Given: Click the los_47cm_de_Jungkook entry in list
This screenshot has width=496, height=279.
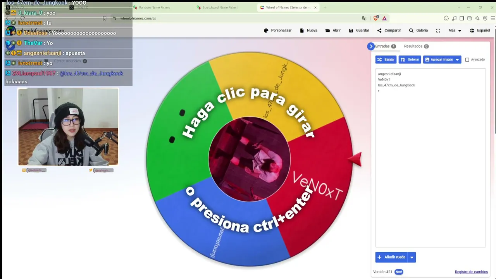Looking at the screenshot, I should click(x=396, y=85).
